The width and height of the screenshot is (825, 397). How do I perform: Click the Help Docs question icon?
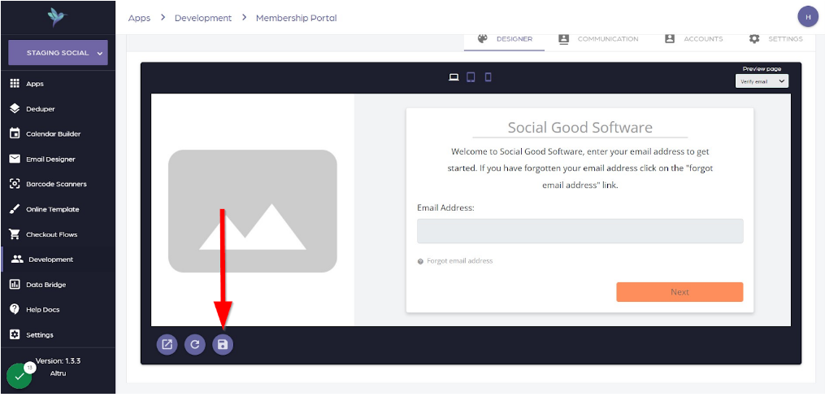(x=15, y=310)
